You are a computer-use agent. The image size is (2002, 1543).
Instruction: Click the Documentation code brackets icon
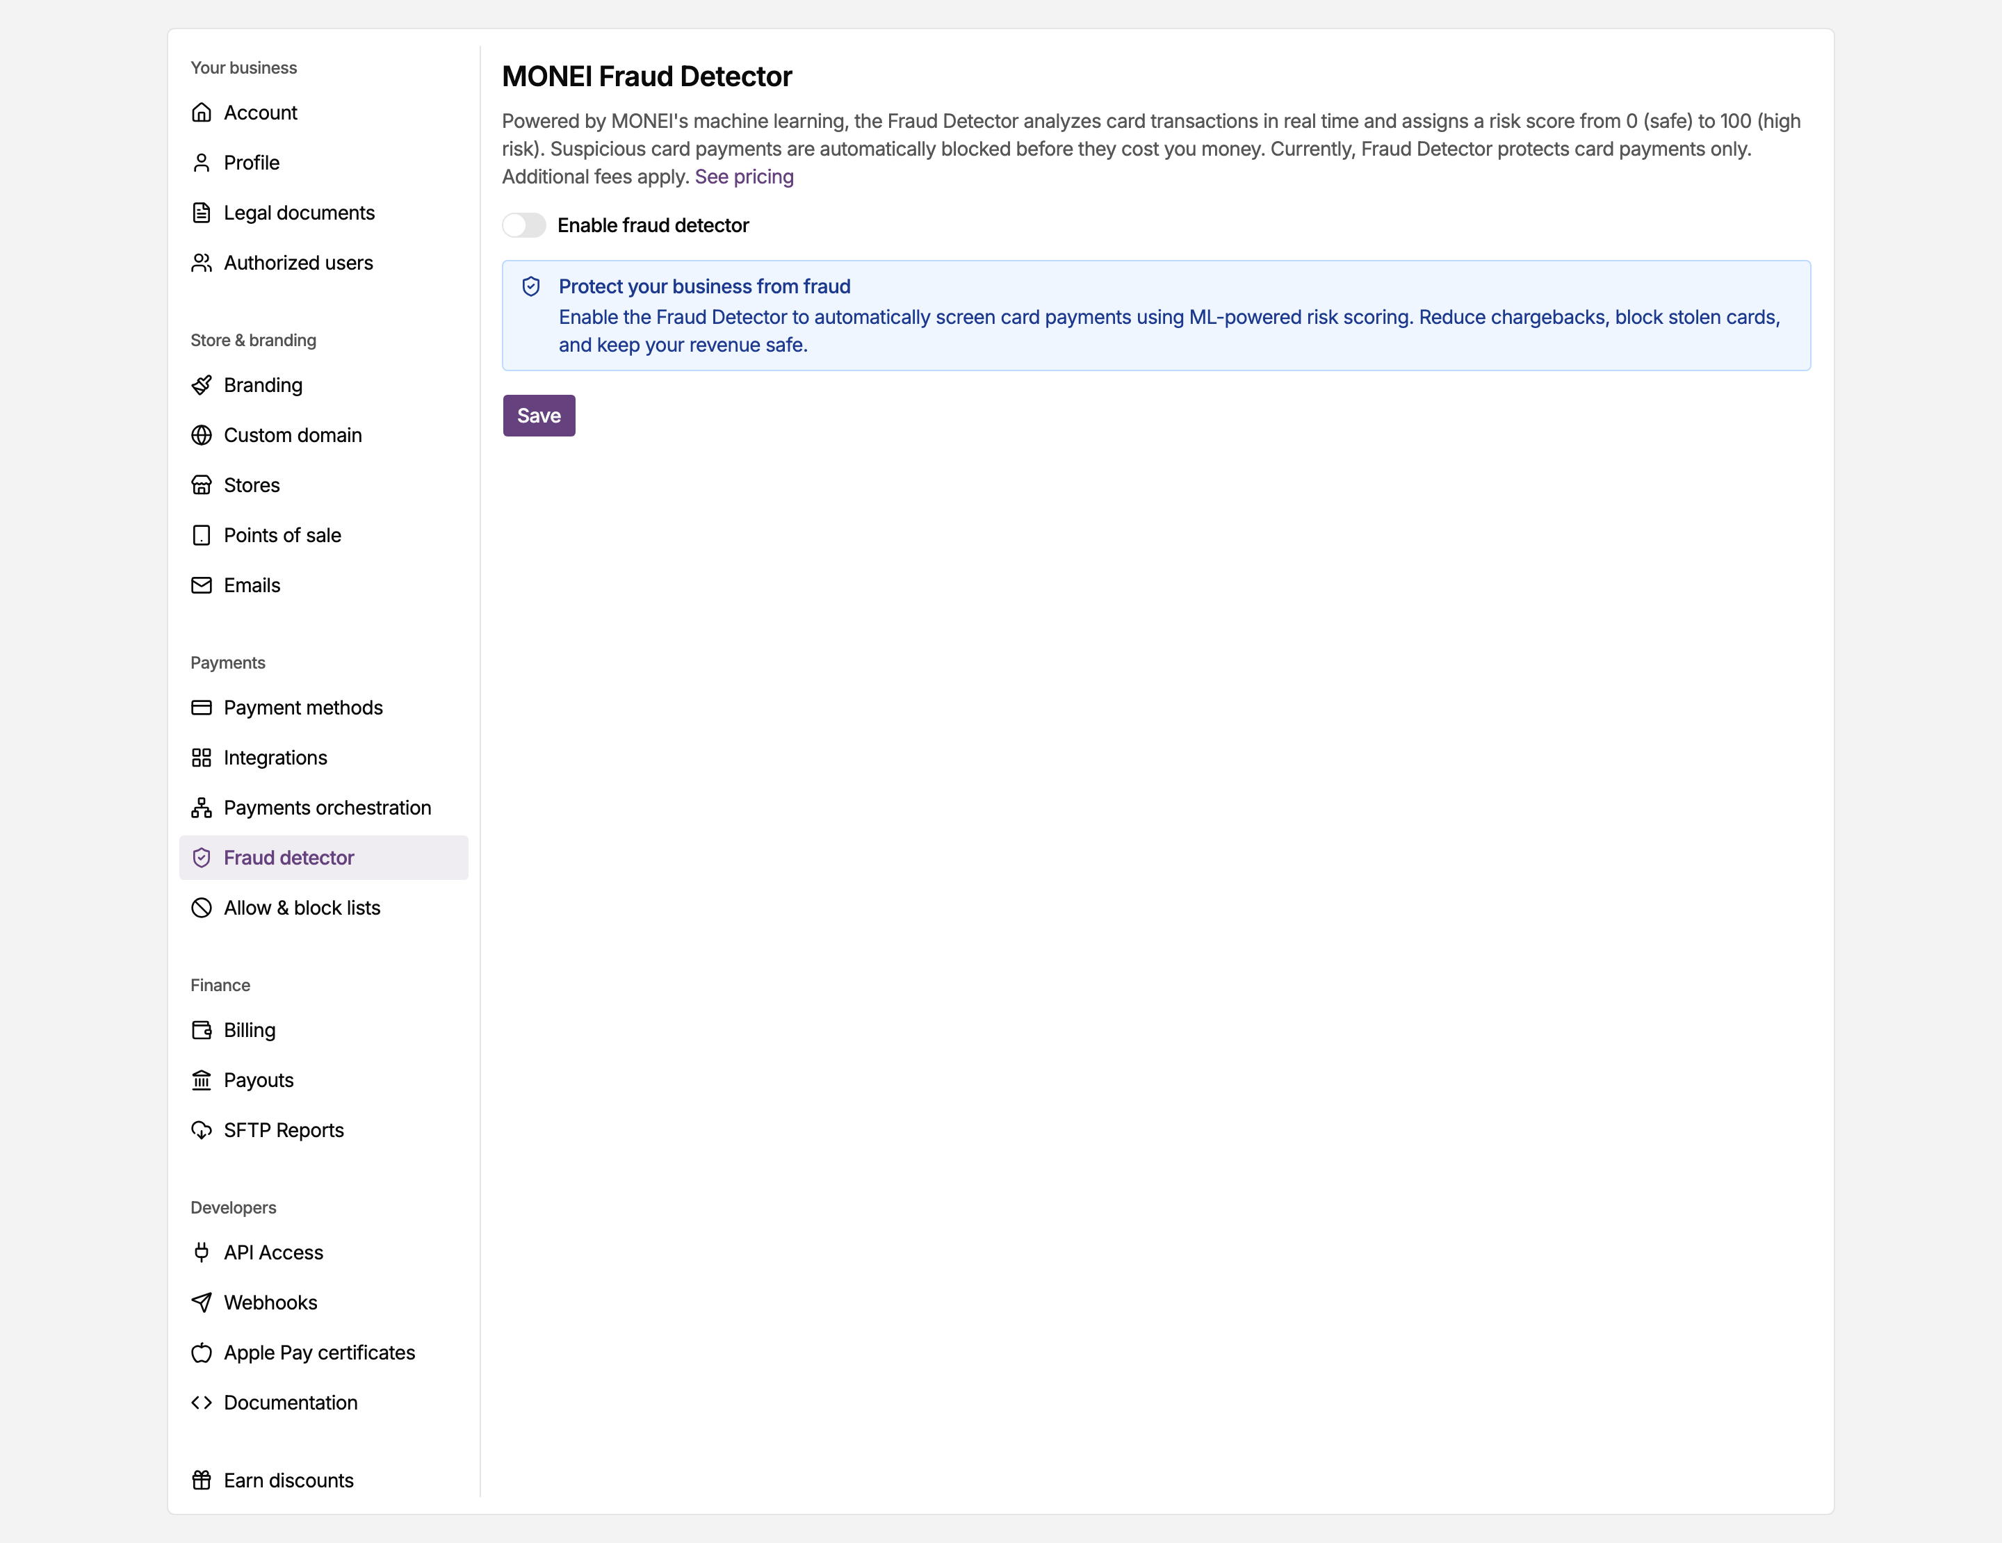[x=202, y=1403]
